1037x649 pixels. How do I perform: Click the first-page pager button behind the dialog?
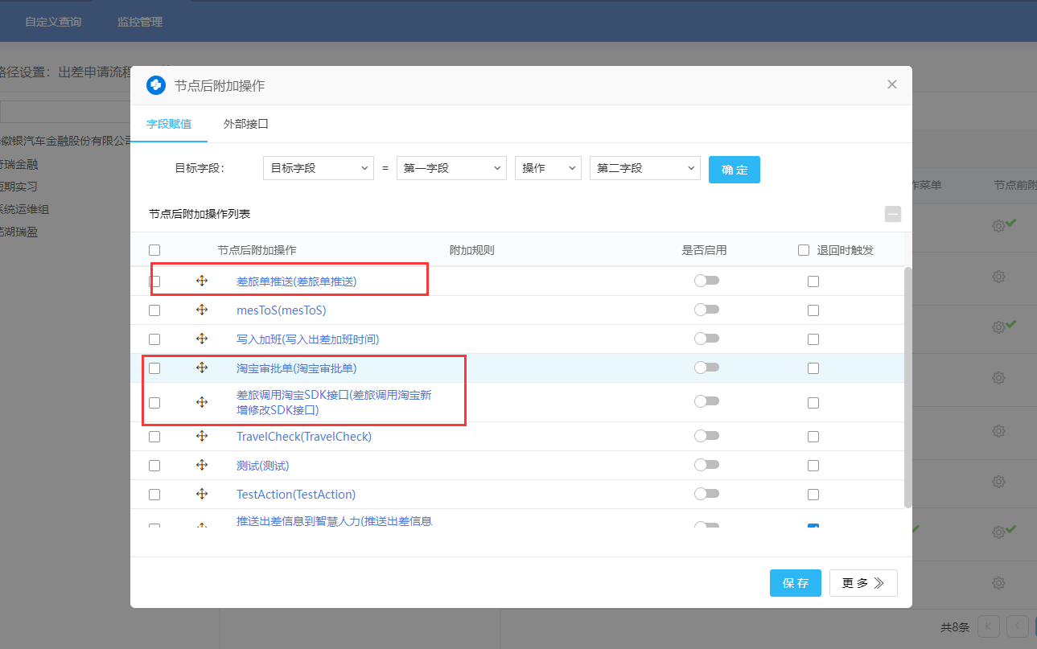[989, 626]
